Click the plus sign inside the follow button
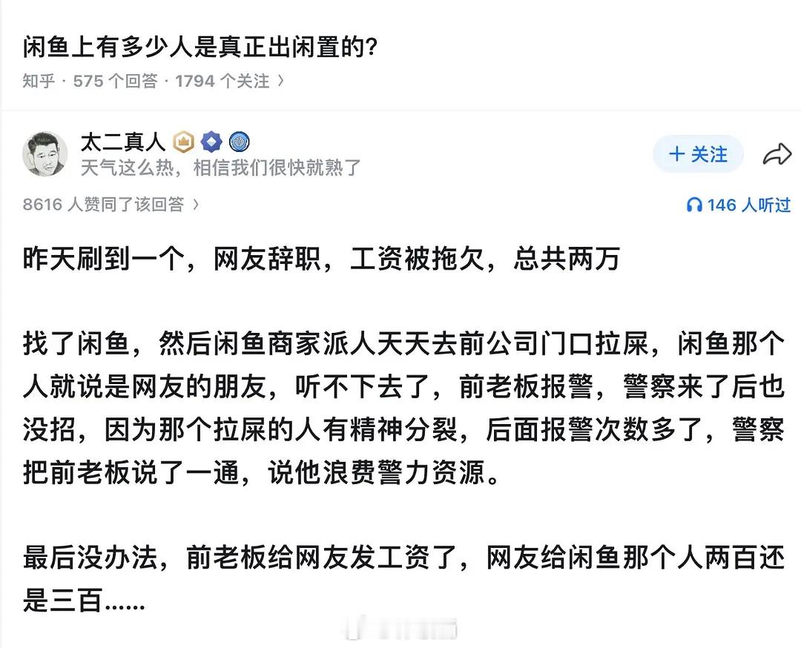This screenshot has height=648, width=801. pyautogui.click(x=676, y=154)
